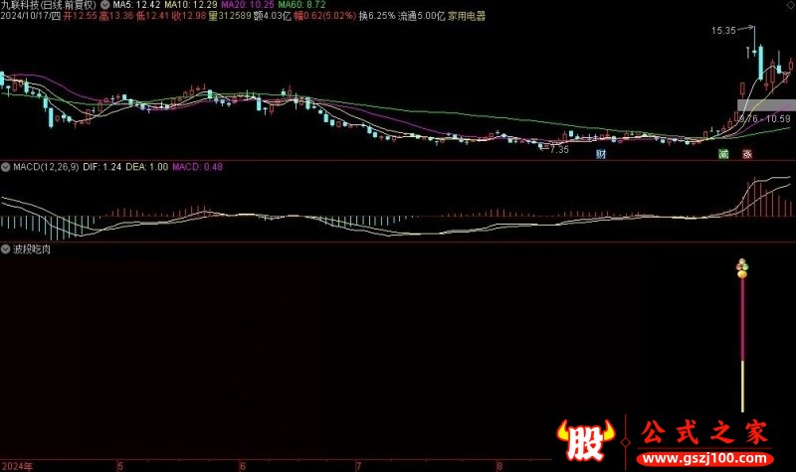Click the 波段吃肉 indicator name
This screenshot has height=472, width=796.
32,249
